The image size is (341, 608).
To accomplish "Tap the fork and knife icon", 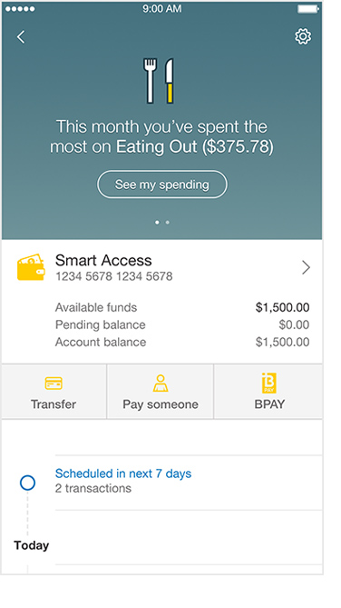I will (x=159, y=81).
